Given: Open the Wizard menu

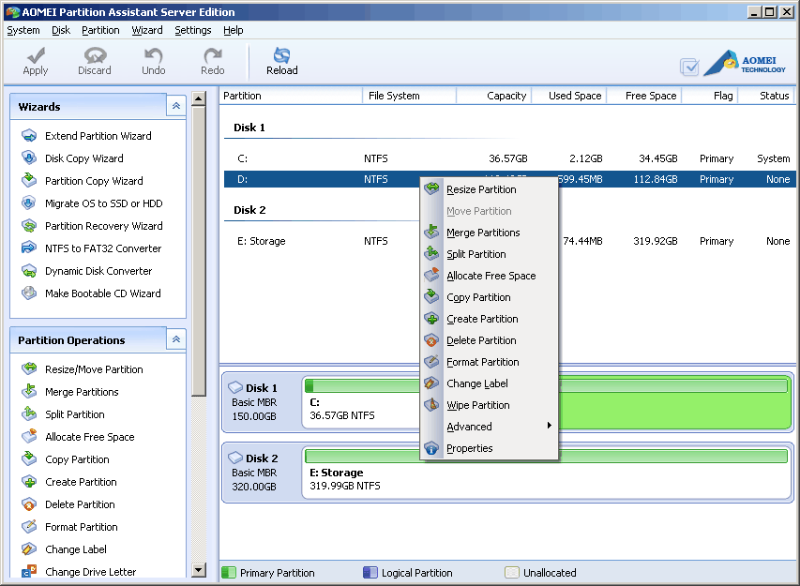Looking at the screenshot, I should tap(146, 30).
